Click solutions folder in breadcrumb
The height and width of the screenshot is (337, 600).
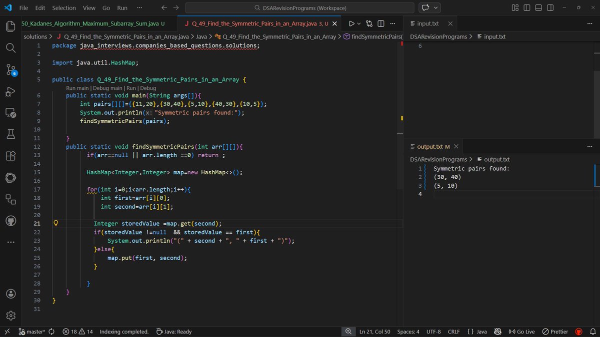[x=35, y=36]
